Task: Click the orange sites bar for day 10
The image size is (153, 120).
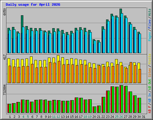Action: pyautogui.click(x=50, y=73)
